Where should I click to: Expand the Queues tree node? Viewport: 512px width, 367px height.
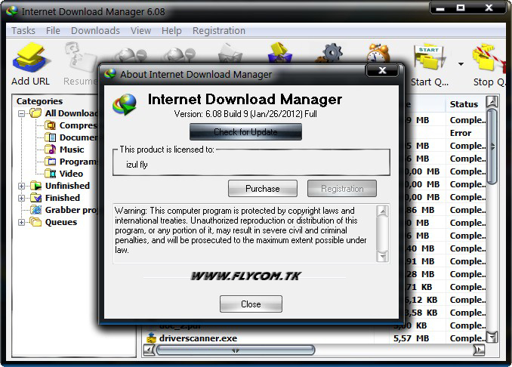pos(22,222)
